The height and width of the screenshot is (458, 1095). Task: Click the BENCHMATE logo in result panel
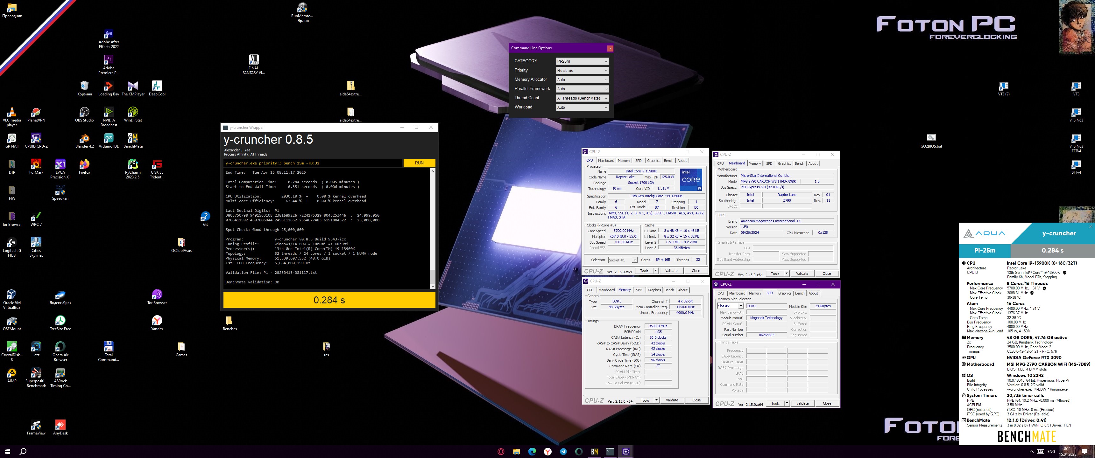click(x=1026, y=436)
